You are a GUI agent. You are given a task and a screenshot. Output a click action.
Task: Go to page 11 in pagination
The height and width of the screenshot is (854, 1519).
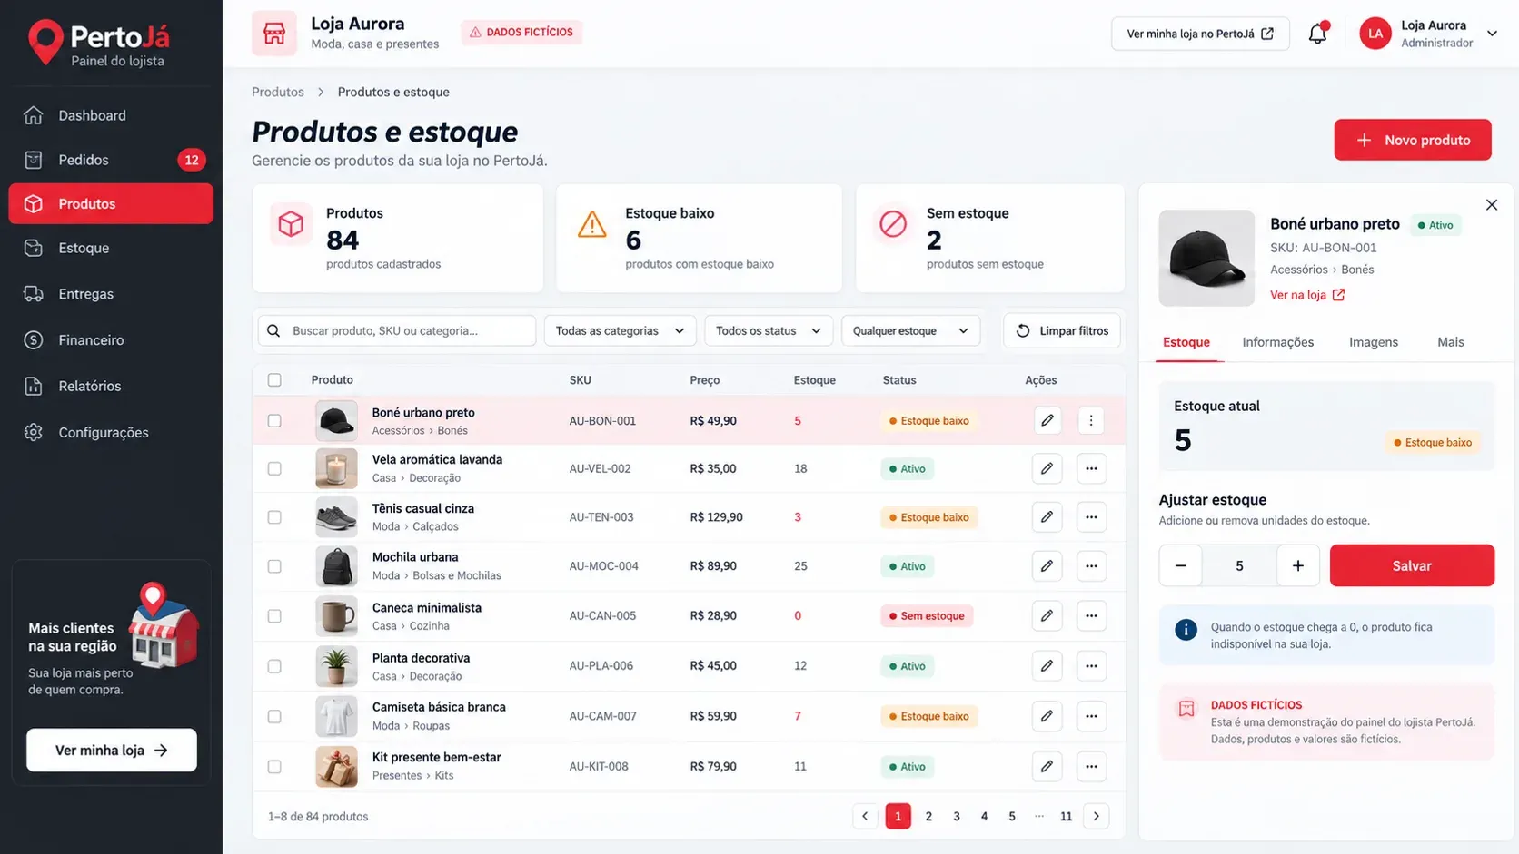coord(1066,816)
